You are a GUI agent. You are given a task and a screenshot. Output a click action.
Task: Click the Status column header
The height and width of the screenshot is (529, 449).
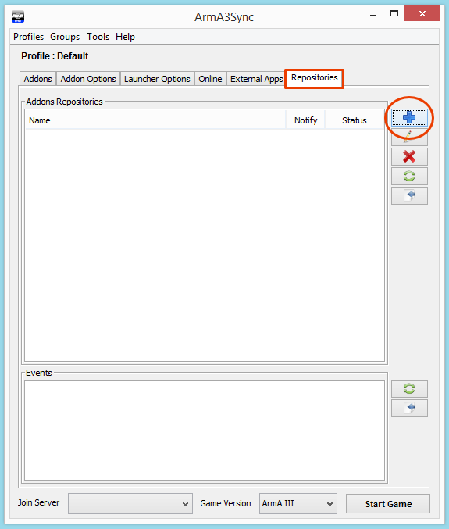[x=354, y=120]
